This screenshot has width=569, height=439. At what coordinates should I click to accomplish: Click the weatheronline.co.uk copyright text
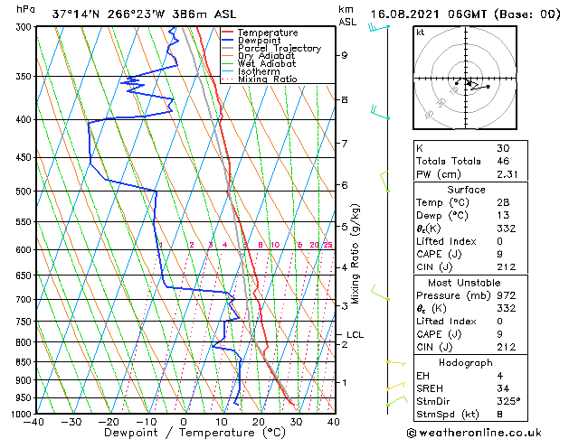coord(474,433)
